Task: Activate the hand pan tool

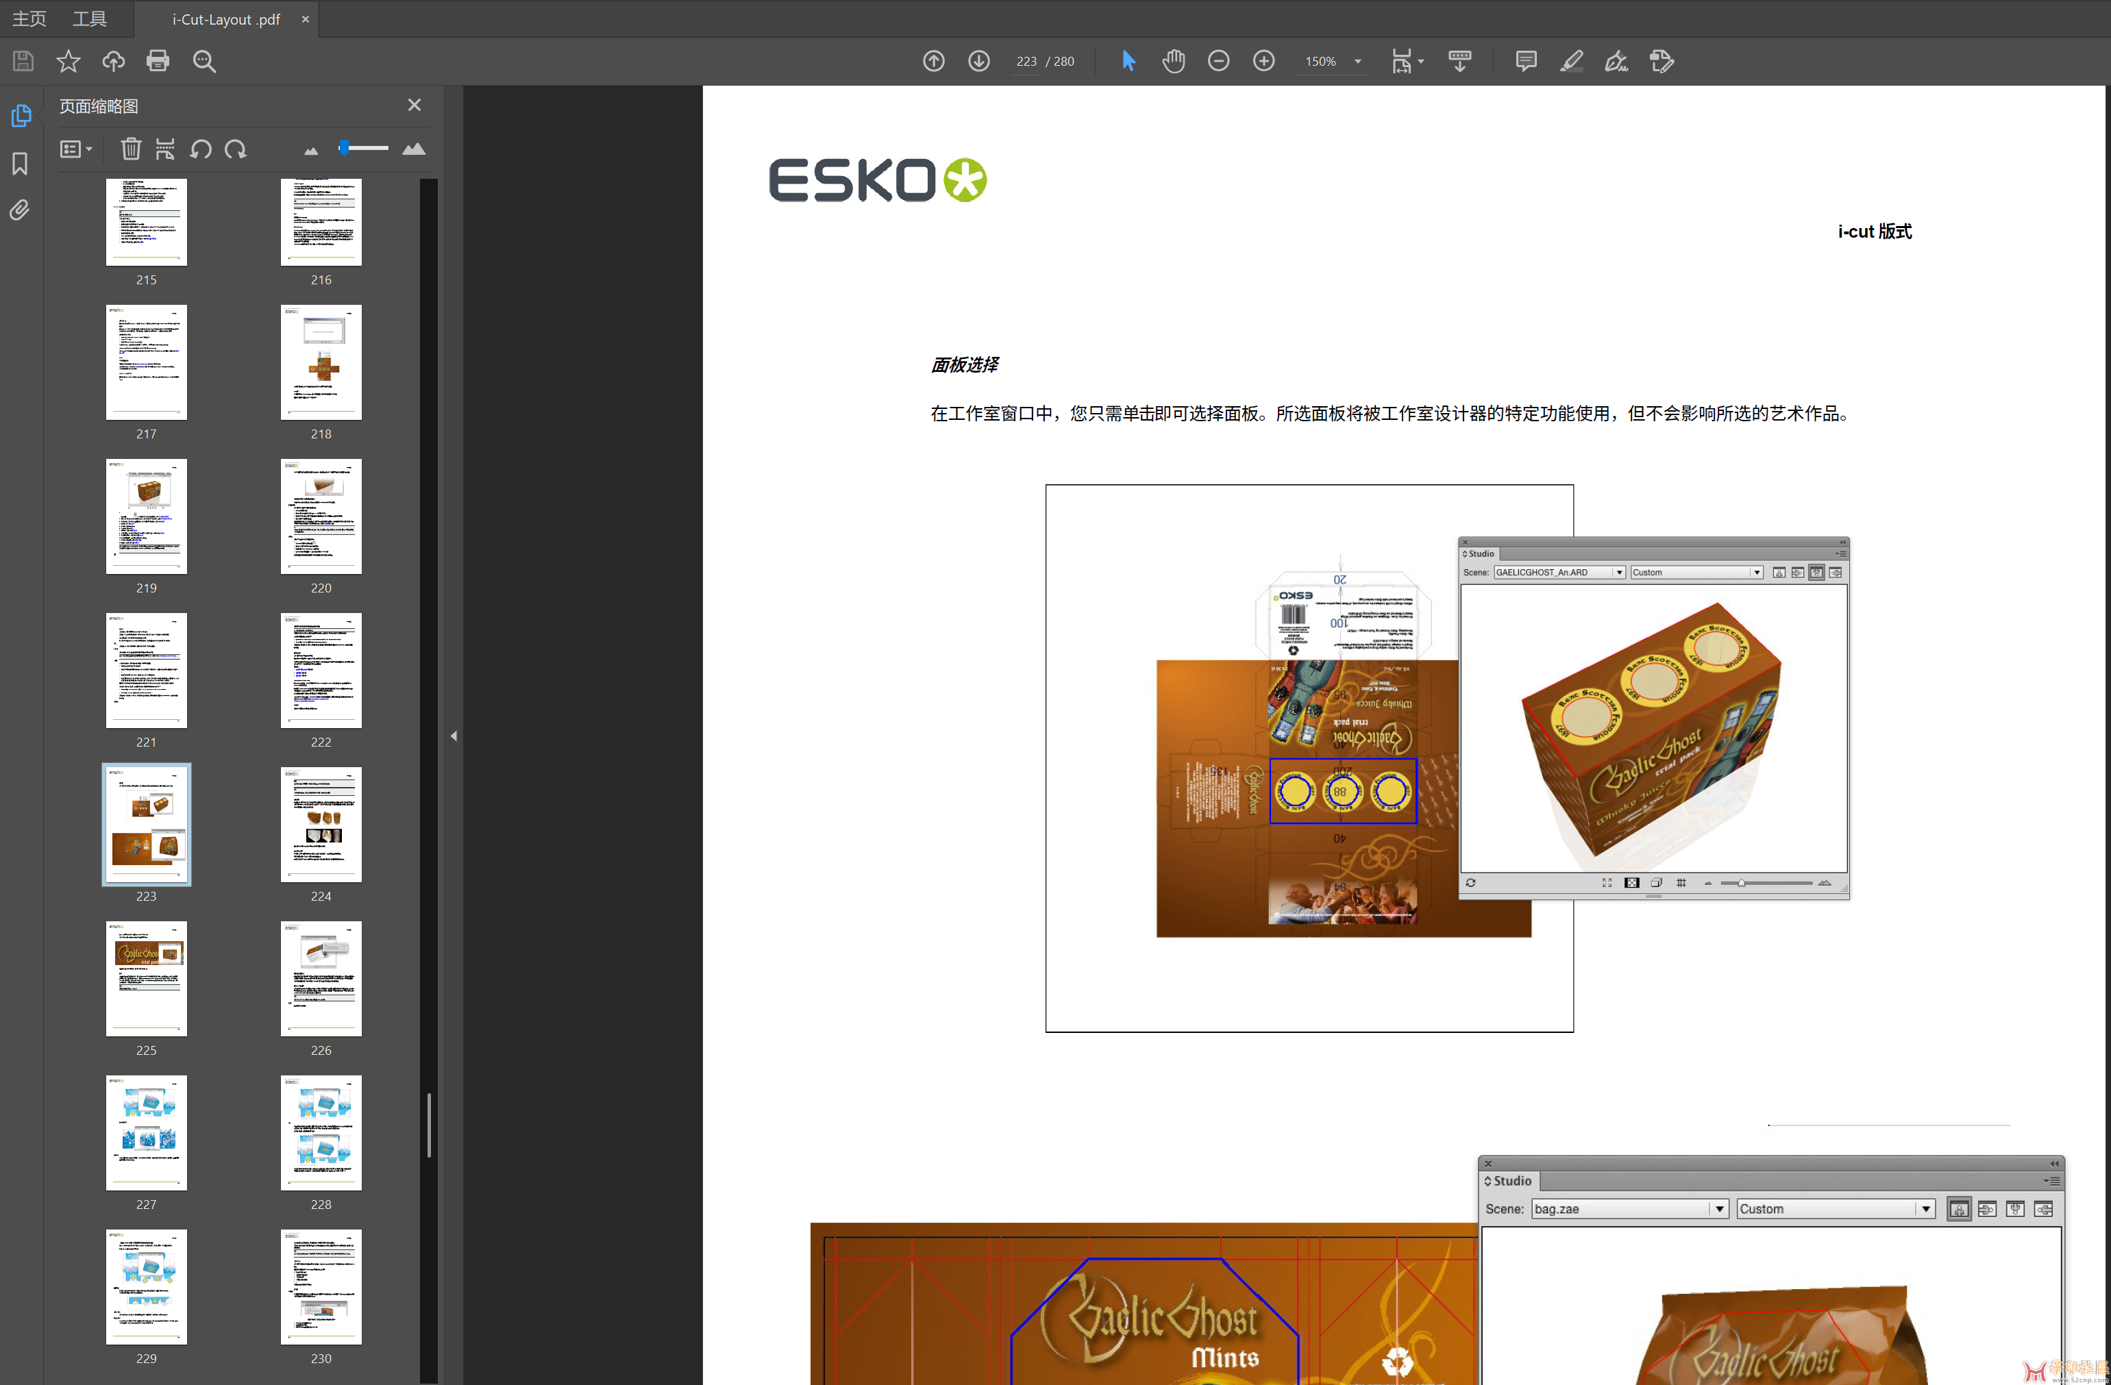Action: (x=1174, y=61)
